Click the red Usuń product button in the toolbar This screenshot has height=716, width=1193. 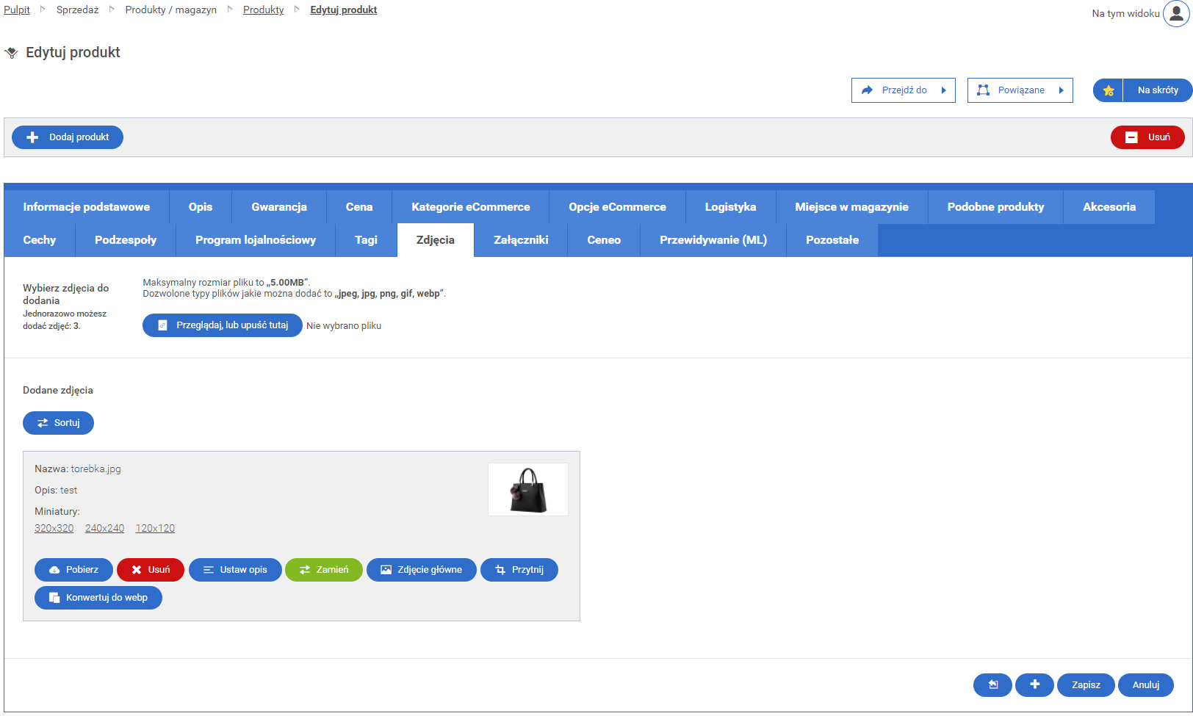[x=1147, y=137]
